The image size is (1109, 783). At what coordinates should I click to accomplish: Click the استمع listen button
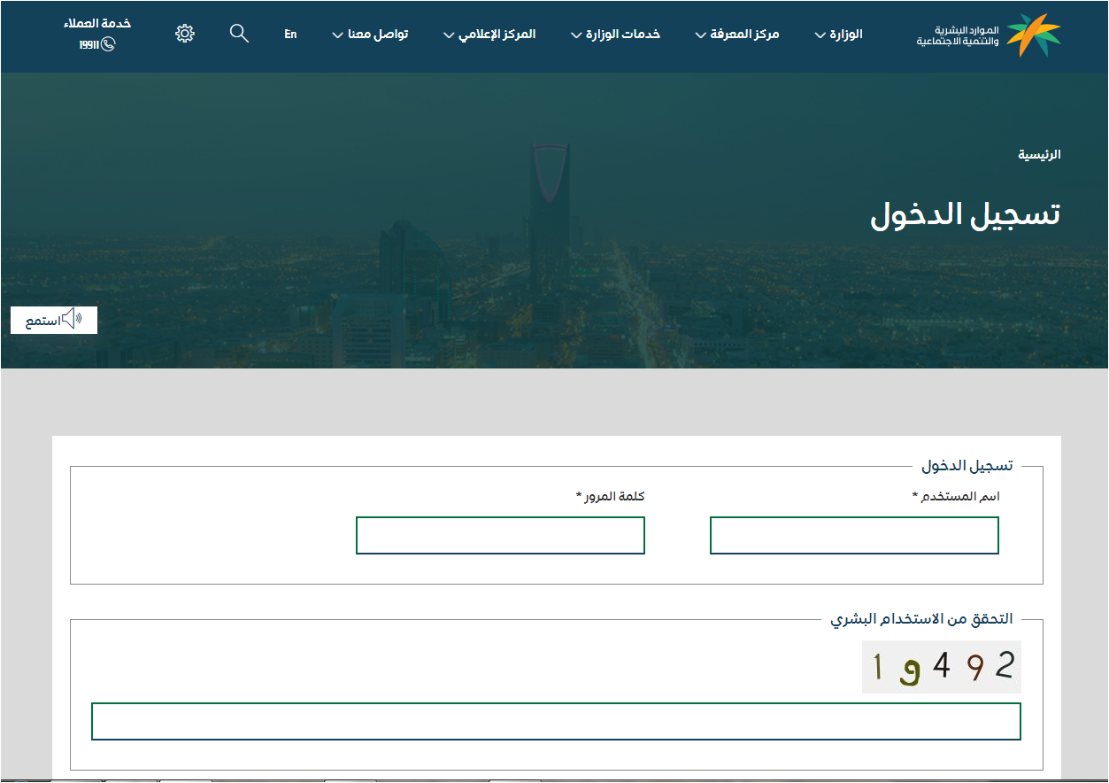[54, 321]
